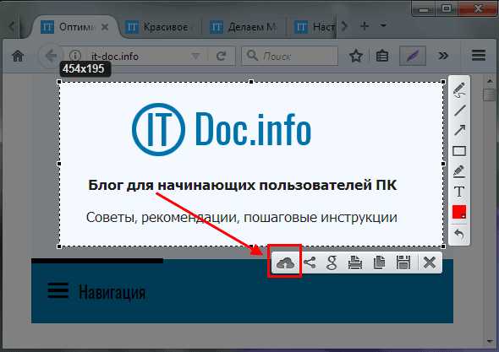Screen dimensions: 499x352
Task: Select the Arrow tool
Action: click(459, 130)
